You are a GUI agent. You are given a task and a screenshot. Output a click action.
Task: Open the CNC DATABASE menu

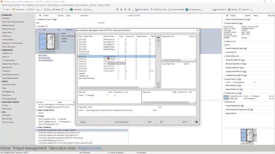click(x=82, y=5)
